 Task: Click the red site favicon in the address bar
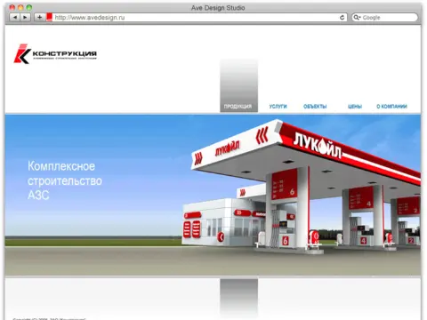(49, 17)
